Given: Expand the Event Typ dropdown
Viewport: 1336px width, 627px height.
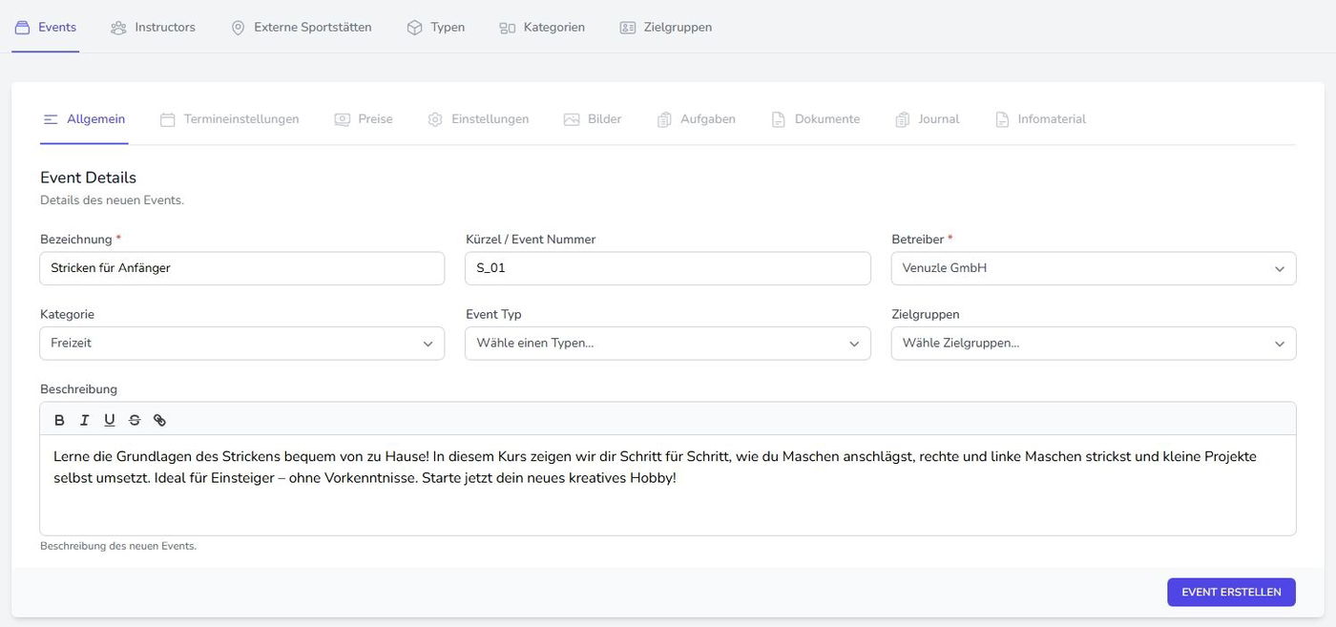Looking at the screenshot, I should click(667, 344).
